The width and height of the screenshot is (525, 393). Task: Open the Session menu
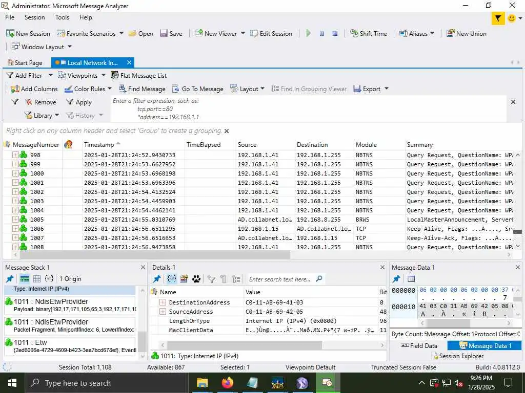(x=34, y=17)
